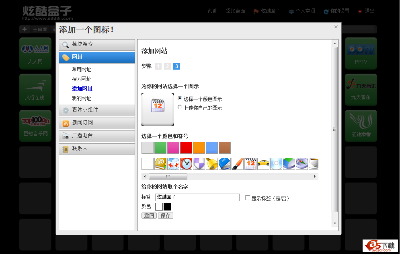400x254 pixels.
Task: Open the 九天音乐 desktop tile
Action: pyautogui.click(x=361, y=90)
